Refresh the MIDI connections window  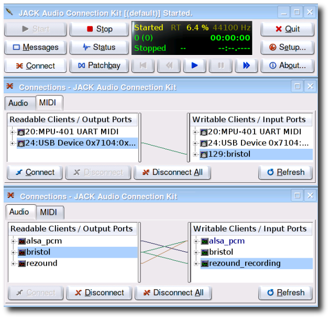[x=285, y=172]
